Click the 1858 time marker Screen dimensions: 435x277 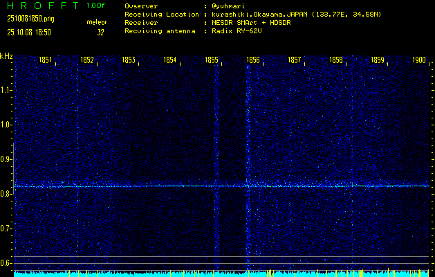point(336,60)
